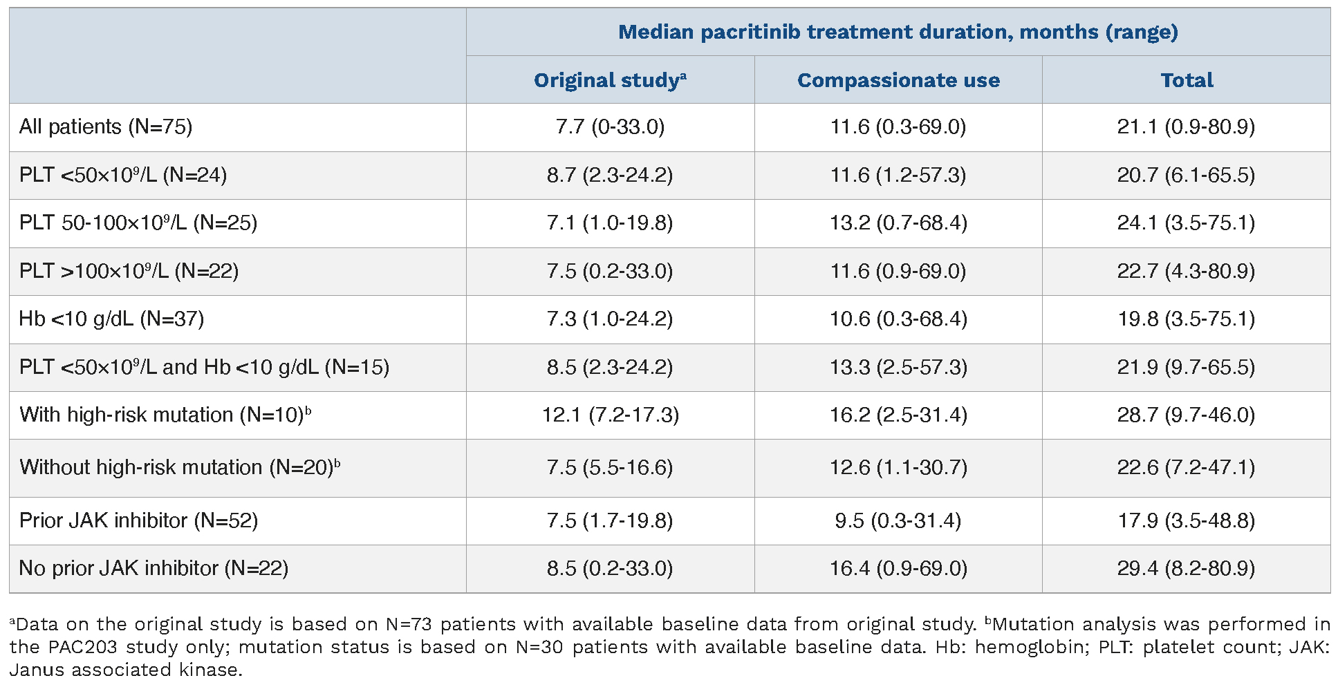1338x687 pixels.
Task: Click the 'Original study' column header
Action: (x=609, y=80)
